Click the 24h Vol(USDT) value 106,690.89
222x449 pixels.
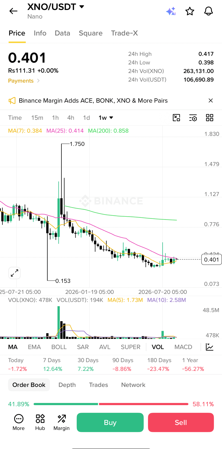[198, 80]
